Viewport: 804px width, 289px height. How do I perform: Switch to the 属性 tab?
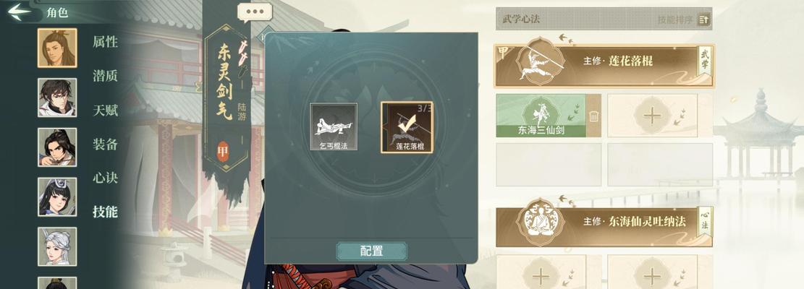pos(105,43)
